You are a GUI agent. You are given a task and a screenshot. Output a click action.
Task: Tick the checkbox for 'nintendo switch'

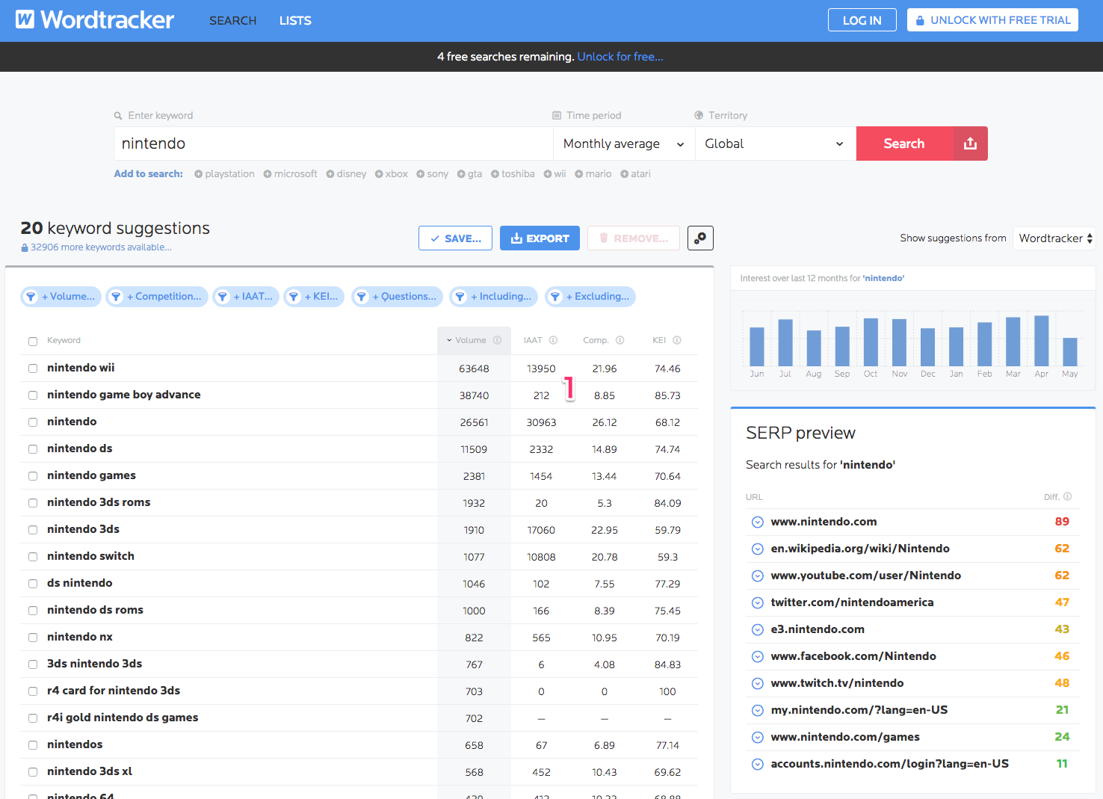pos(33,557)
